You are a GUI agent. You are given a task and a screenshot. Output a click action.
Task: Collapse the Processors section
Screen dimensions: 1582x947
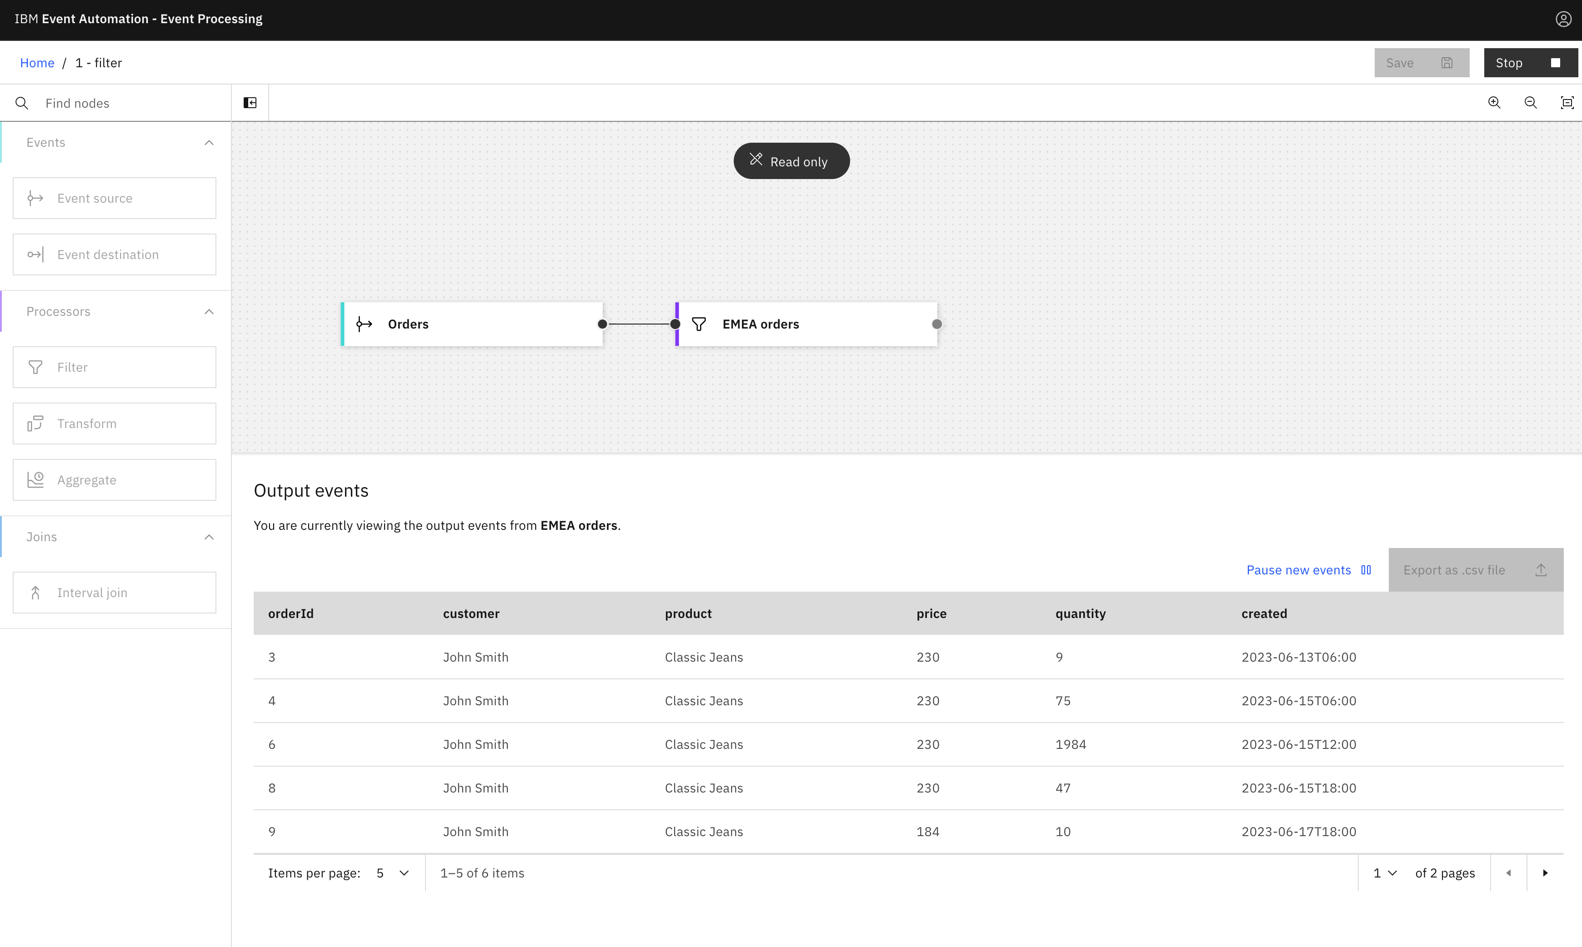(209, 311)
